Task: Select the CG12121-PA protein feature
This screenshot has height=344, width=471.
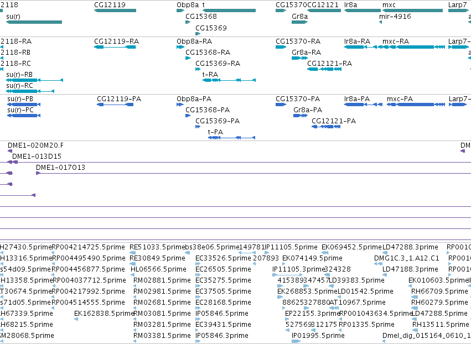Action: coord(326,127)
